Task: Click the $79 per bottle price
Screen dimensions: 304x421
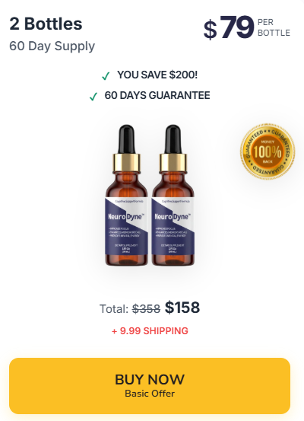Action: [229, 27]
